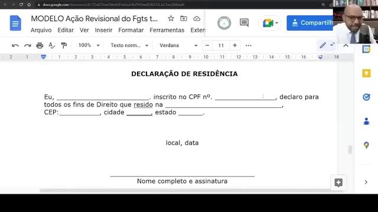Click the redo arrow icon
This screenshot has width=378, height=212.
[x=28, y=45]
